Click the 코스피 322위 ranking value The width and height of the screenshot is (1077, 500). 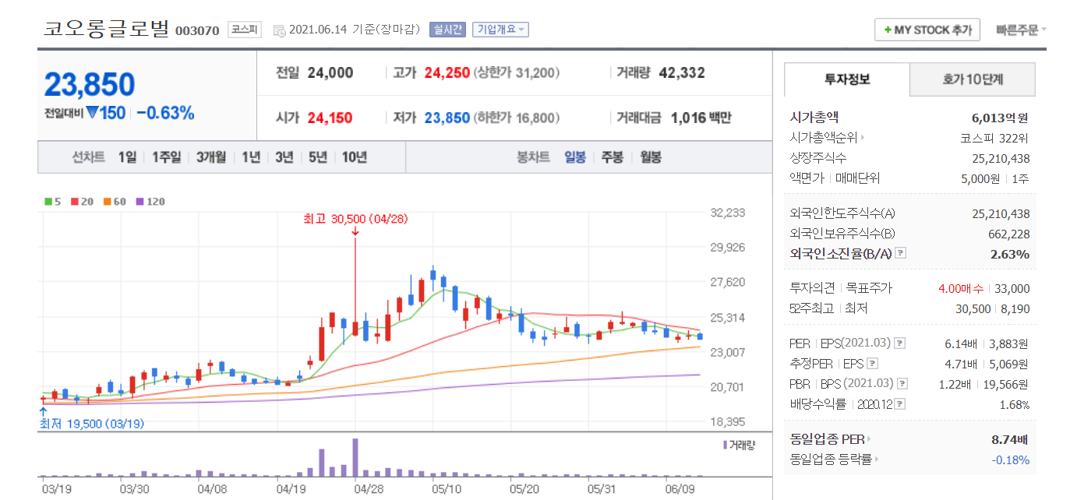click(994, 139)
